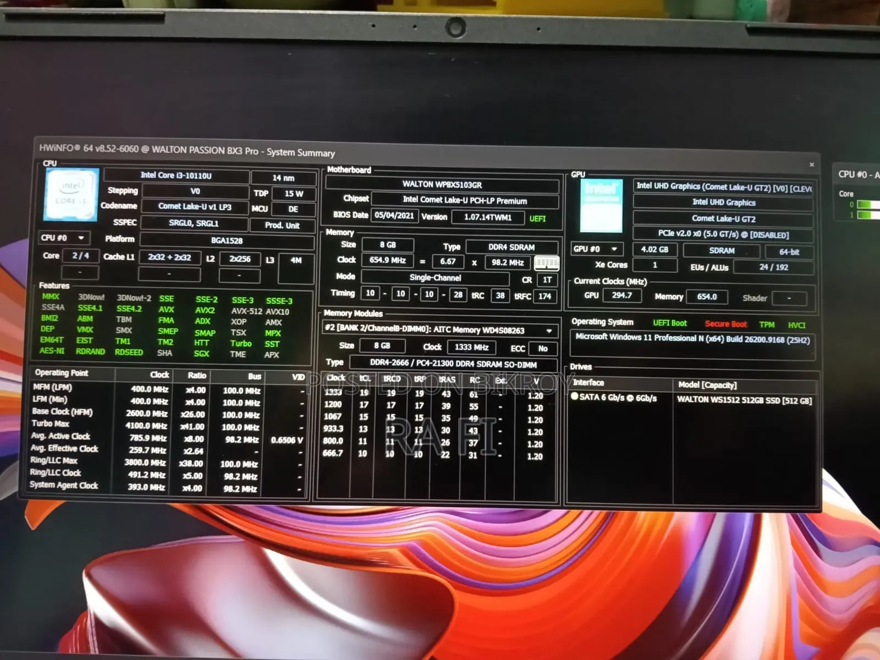Screen dimensions: 880x660
Task: Click the WALTON WS1512 512GB SSD drive entry
Action: click(744, 400)
